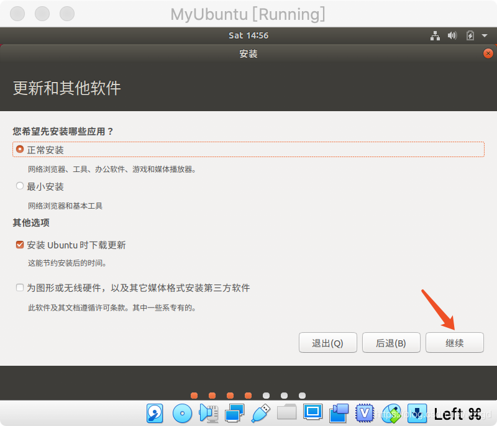Expand the system menu arrow

(x=485, y=35)
